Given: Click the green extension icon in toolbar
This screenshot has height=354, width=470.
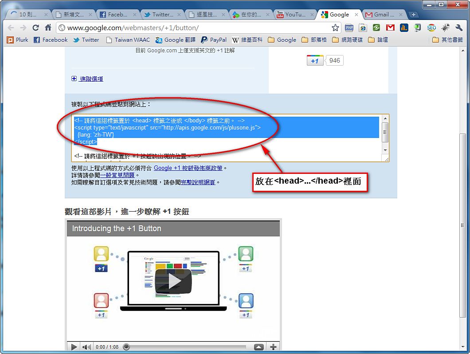Looking at the screenshot, I should tap(376, 28).
